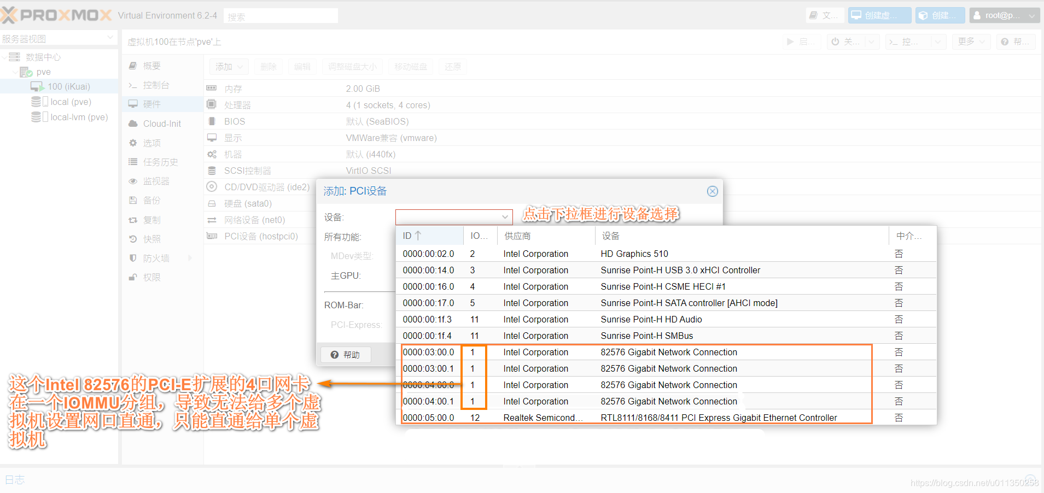Click the 供应商 vendor column header
1044x493 pixels.
pos(546,236)
